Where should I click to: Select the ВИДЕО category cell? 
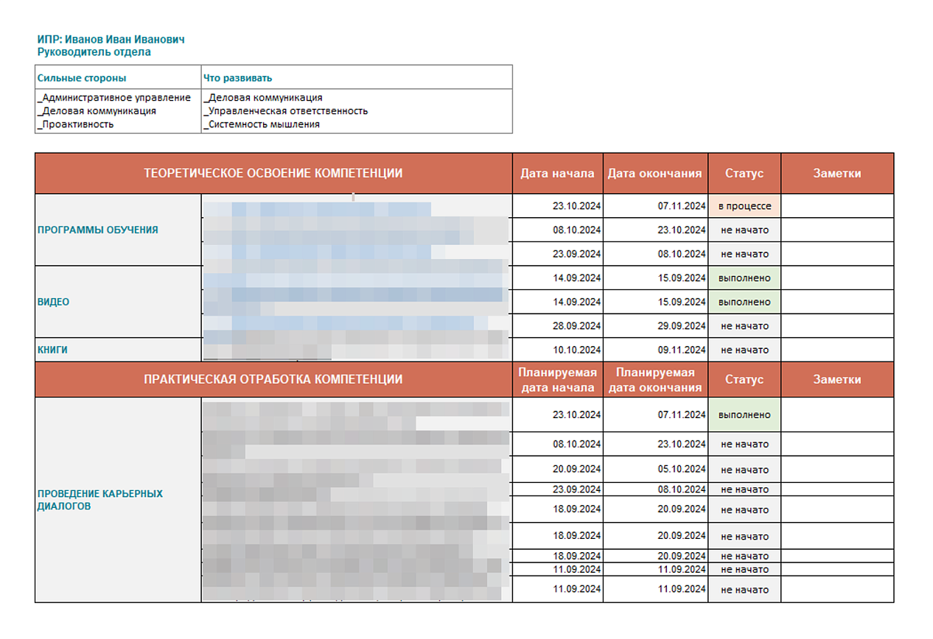tap(118, 302)
